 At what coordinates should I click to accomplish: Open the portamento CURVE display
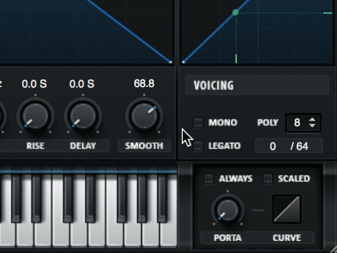(286, 209)
